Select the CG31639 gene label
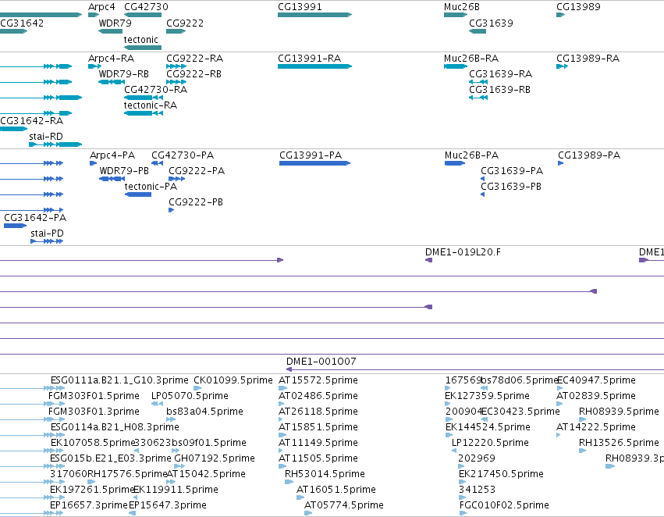This screenshot has width=664, height=517. click(x=492, y=23)
